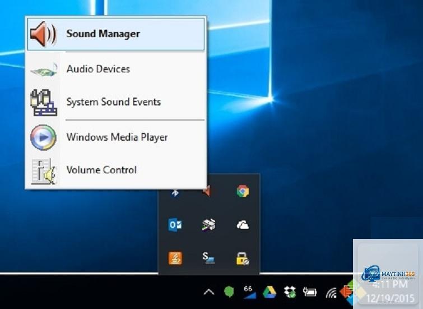
Task: Click the battery power taskbar icon
Action: pos(310,292)
